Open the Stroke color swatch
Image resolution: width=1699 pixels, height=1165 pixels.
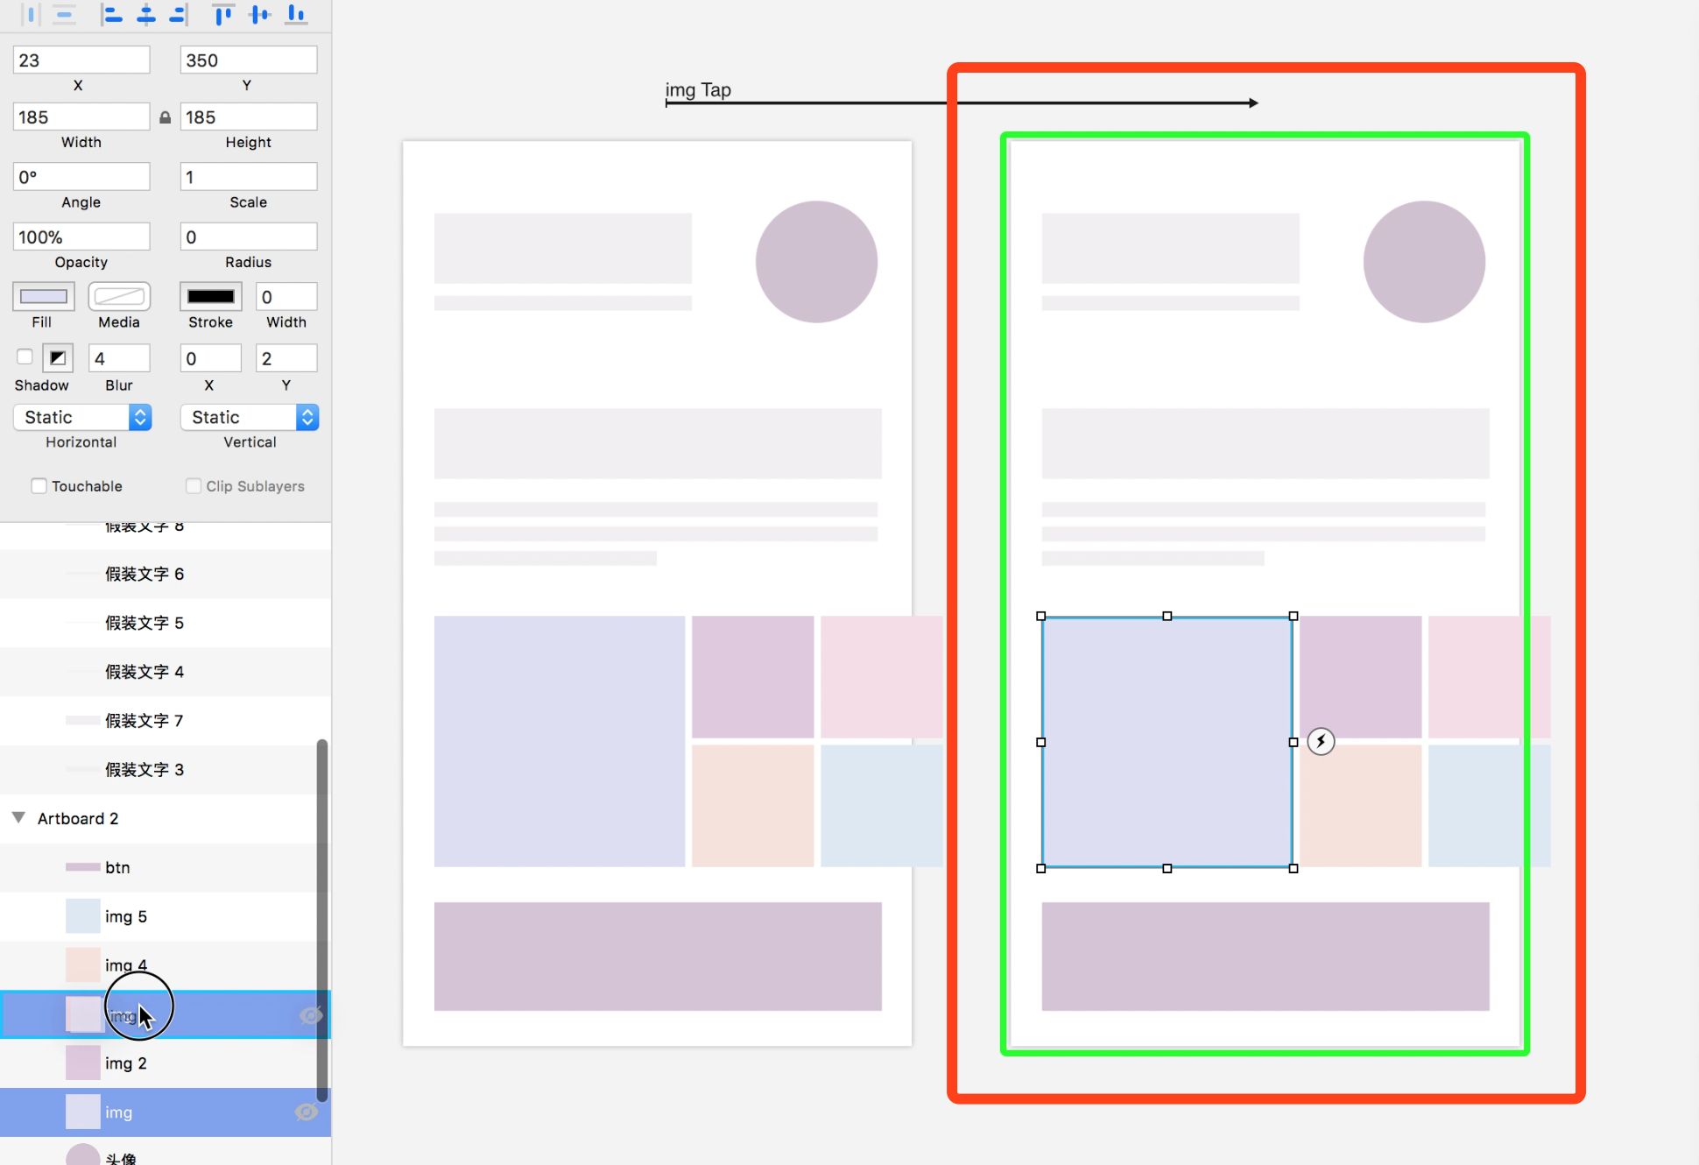[211, 297]
